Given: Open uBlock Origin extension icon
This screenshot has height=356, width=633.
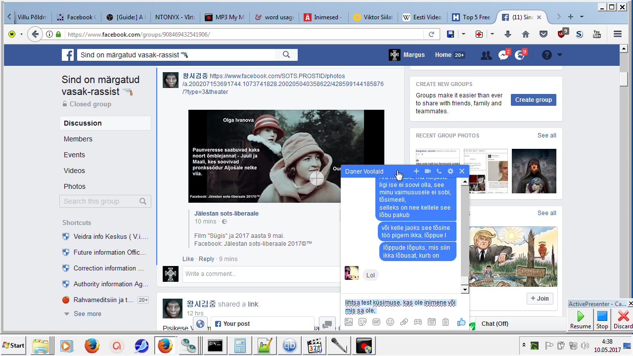Looking at the screenshot, I should (x=562, y=34).
